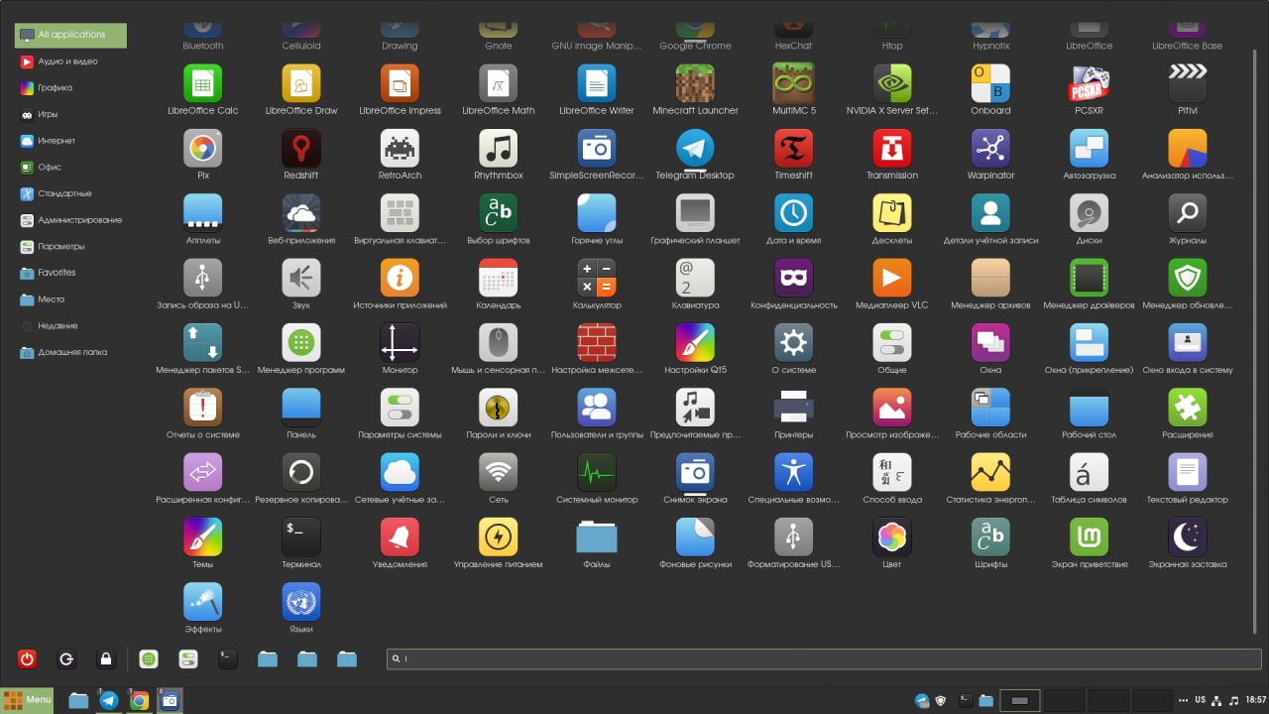Open Снимок экрана tool

coord(695,473)
